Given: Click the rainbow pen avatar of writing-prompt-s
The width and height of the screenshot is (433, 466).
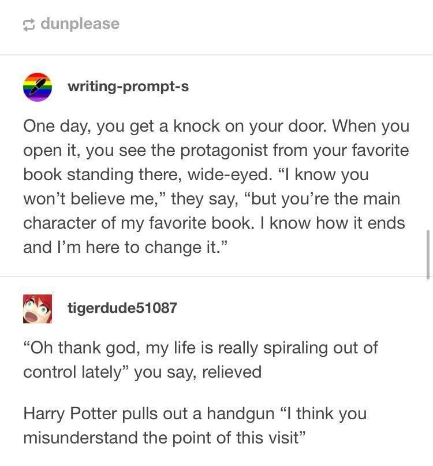Looking at the screenshot, I should (38, 87).
